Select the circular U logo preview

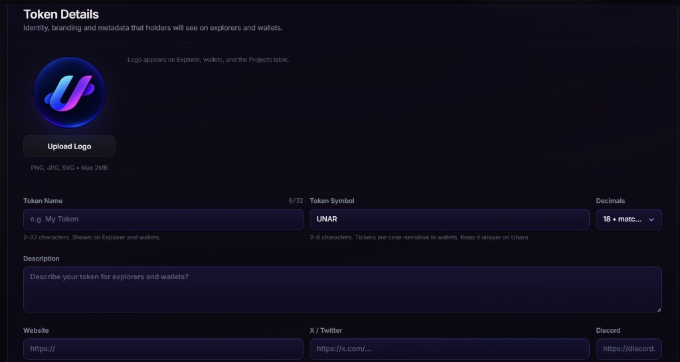69,93
